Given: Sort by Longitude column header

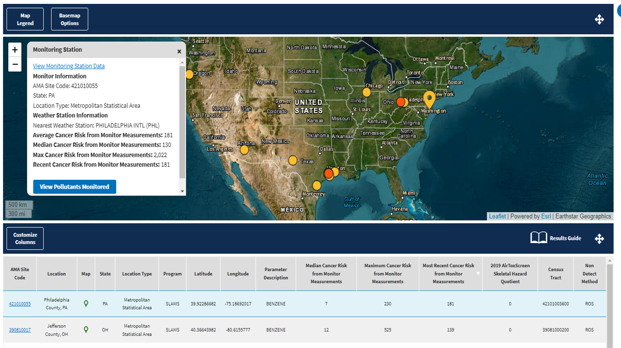Looking at the screenshot, I should [x=238, y=273].
